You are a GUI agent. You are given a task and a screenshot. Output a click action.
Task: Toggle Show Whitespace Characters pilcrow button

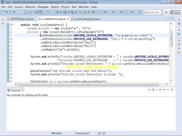(52, 12)
